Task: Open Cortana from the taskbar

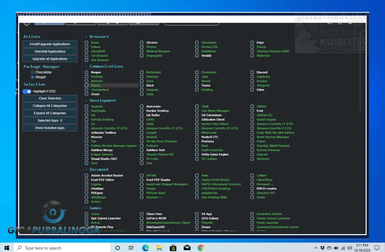Action: 117,248
